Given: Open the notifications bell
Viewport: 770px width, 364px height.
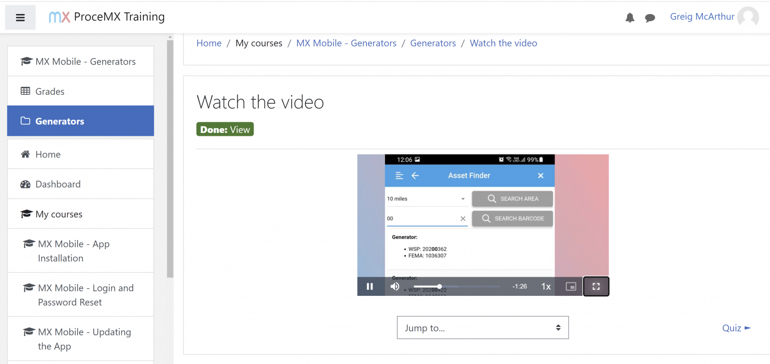Looking at the screenshot, I should [x=630, y=18].
